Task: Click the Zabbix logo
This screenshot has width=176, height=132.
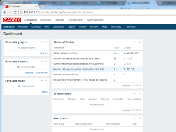Action: pos(12,20)
